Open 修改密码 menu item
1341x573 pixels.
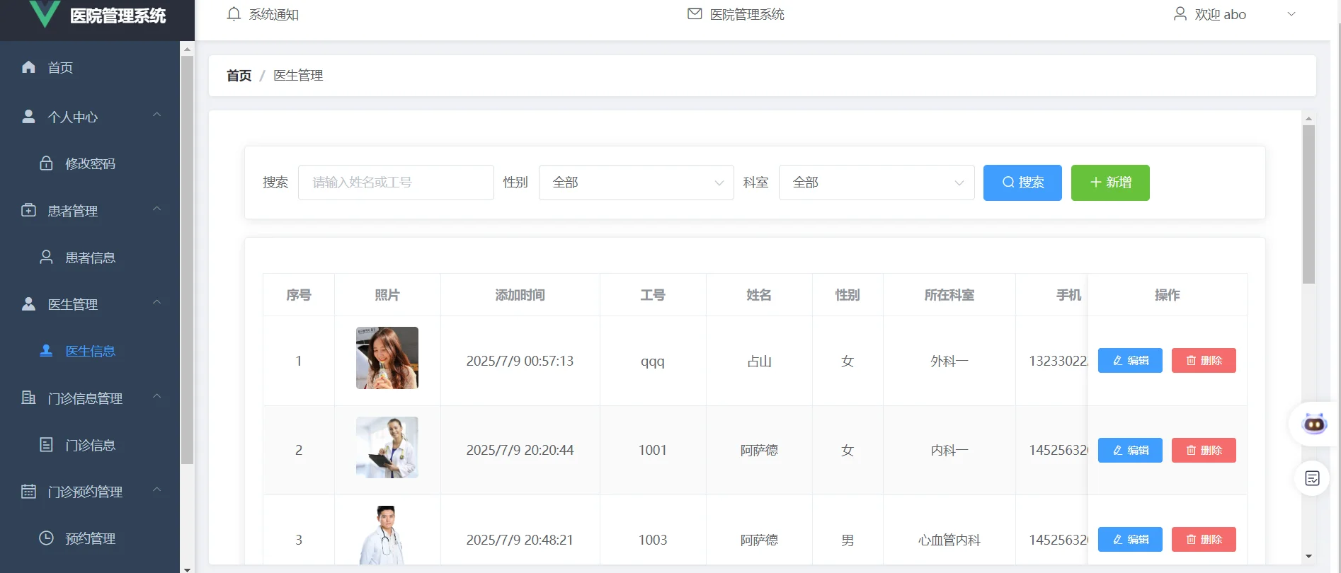click(x=90, y=163)
